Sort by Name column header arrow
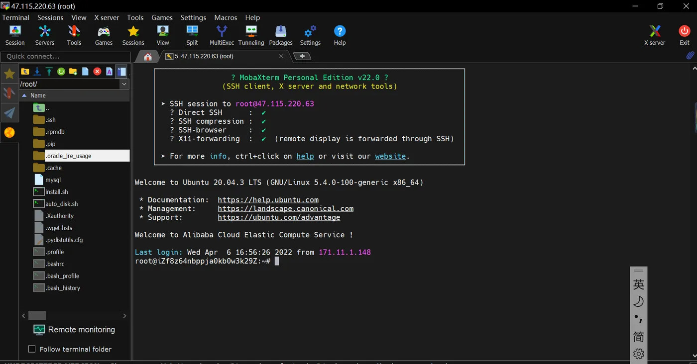697x364 pixels. (x=24, y=95)
